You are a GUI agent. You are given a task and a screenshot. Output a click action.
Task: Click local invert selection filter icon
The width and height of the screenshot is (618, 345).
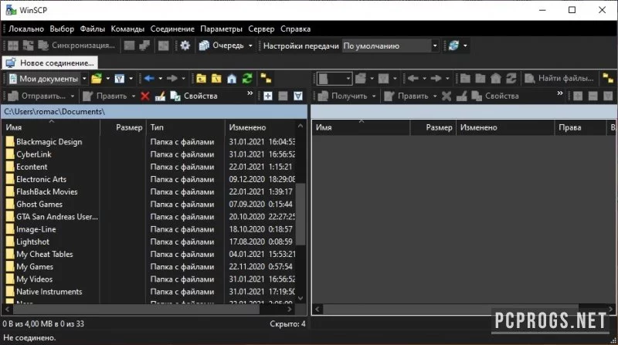click(x=298, y=96)
